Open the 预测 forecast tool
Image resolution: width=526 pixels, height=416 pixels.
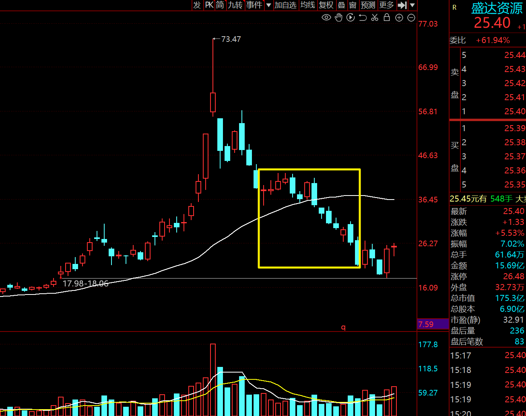coord(368,5)
